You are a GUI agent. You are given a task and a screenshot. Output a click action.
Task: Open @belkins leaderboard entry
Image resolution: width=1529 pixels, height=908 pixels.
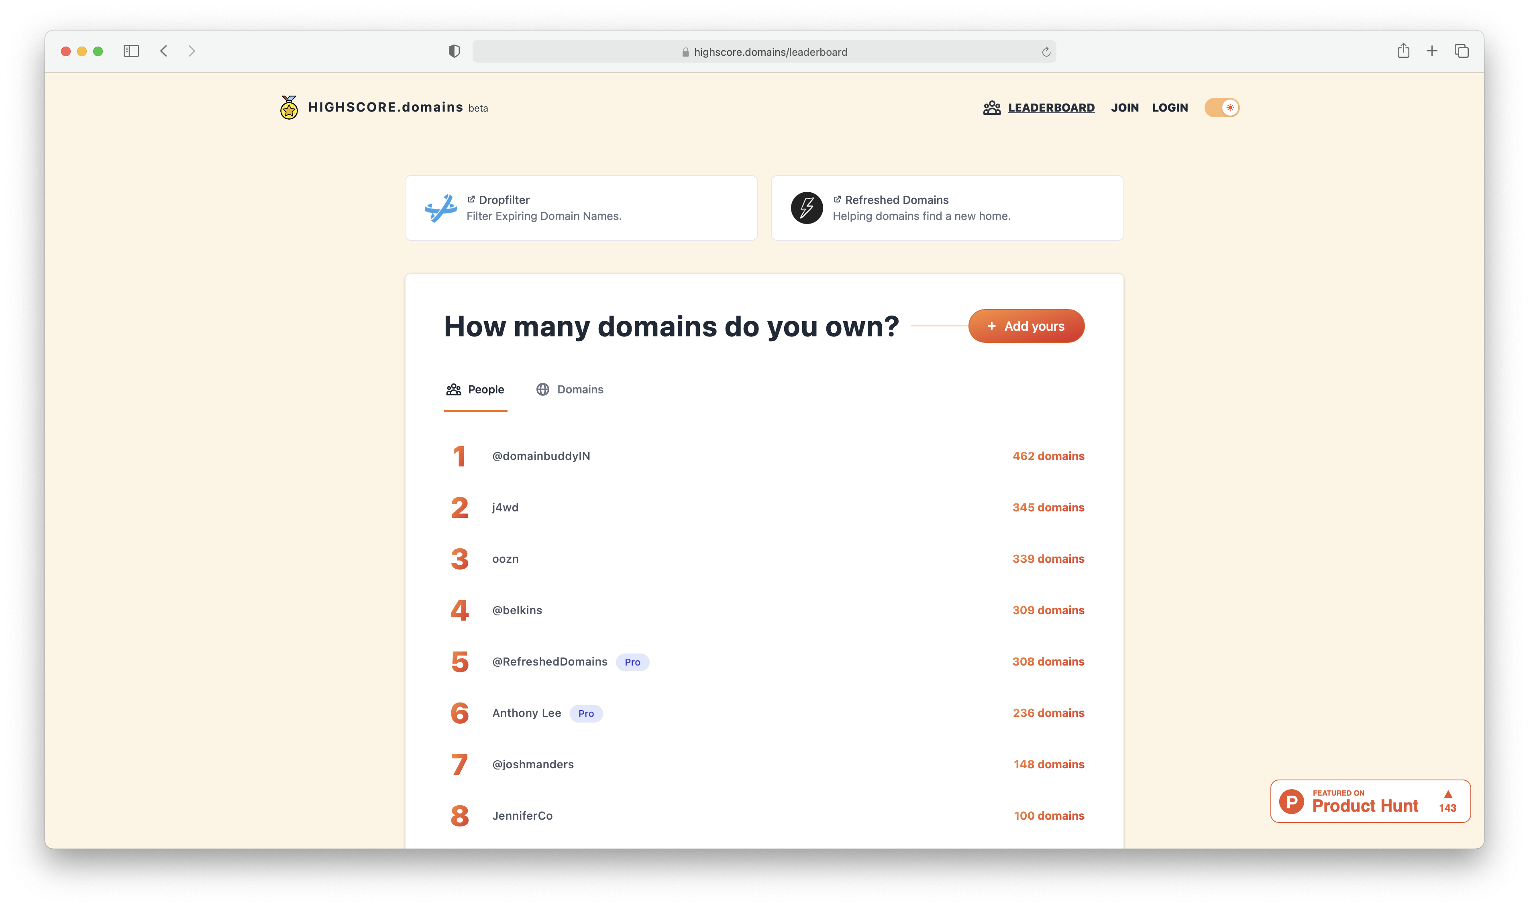point(517,611)
